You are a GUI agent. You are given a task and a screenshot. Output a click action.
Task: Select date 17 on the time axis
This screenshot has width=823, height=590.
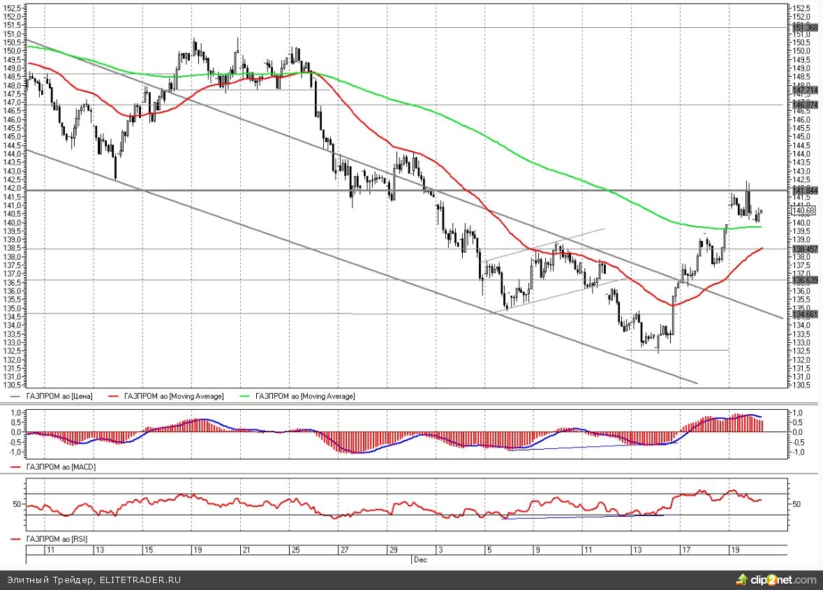(686, 551)
